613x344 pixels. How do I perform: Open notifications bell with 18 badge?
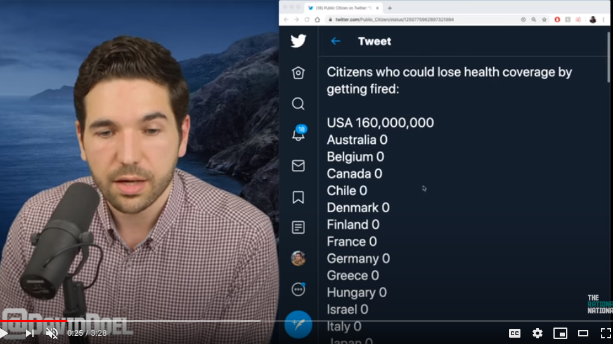[299, 133]
